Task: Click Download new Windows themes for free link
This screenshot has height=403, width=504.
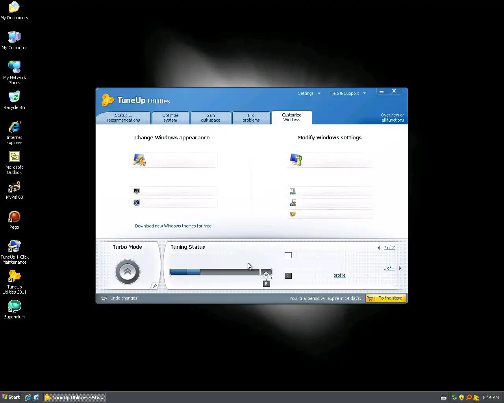Action: click(x=173, y=226)
